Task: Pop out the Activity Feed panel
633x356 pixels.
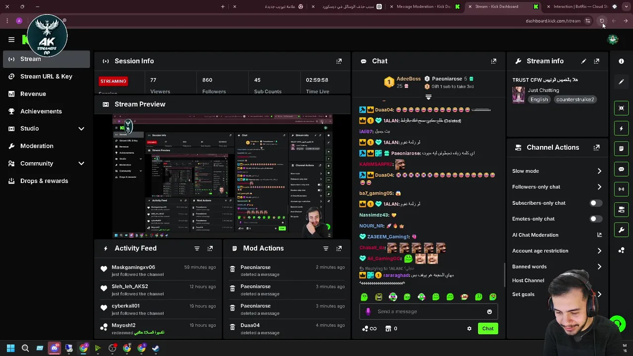Action: 210,248
